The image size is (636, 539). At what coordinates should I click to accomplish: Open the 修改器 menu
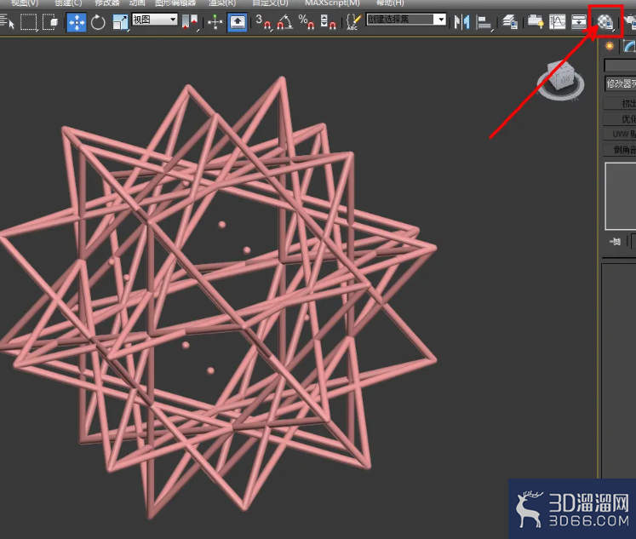107,3
